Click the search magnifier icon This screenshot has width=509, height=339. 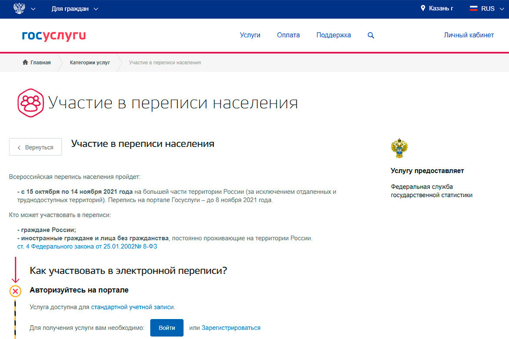pos(371,36)
